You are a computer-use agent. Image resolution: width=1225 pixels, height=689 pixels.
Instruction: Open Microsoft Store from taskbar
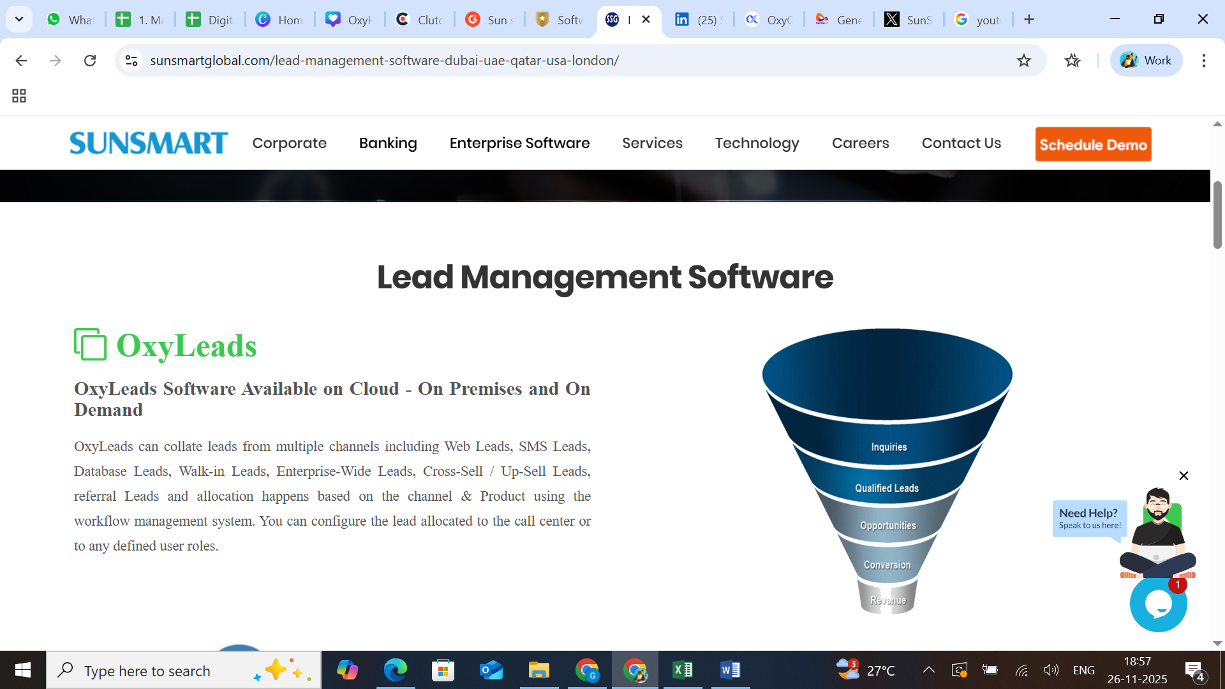tap(443, 670)
